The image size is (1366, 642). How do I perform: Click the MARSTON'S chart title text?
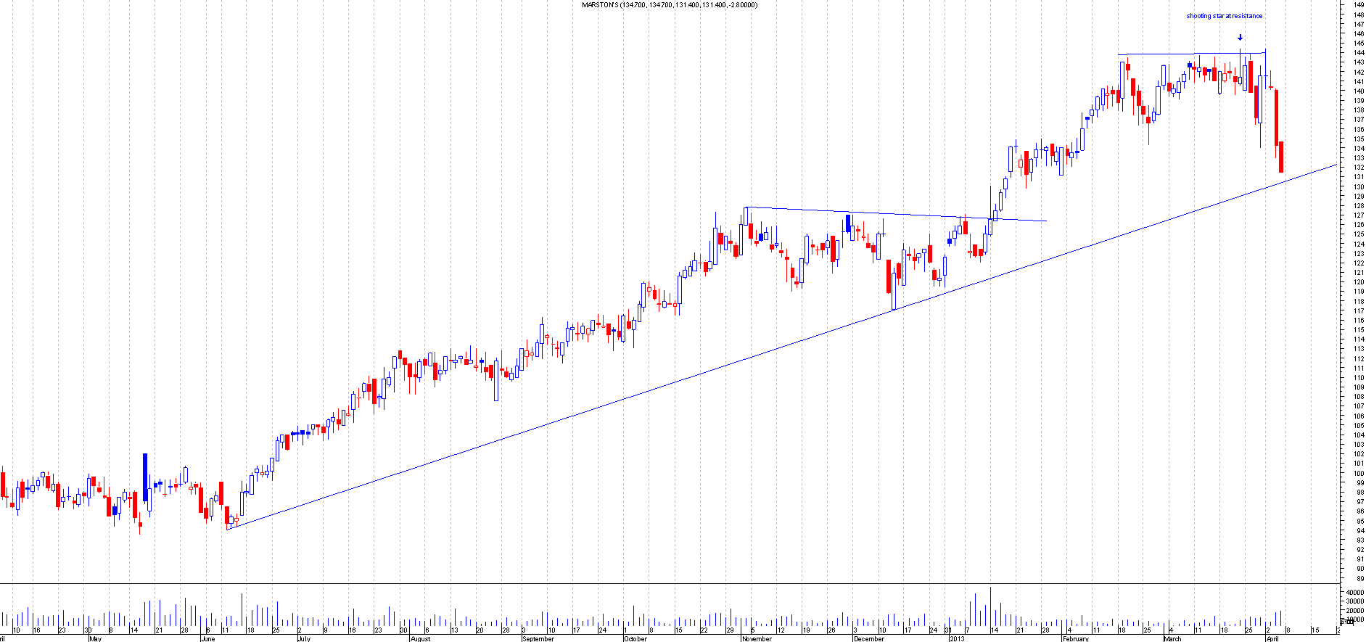tap(670, 5)
